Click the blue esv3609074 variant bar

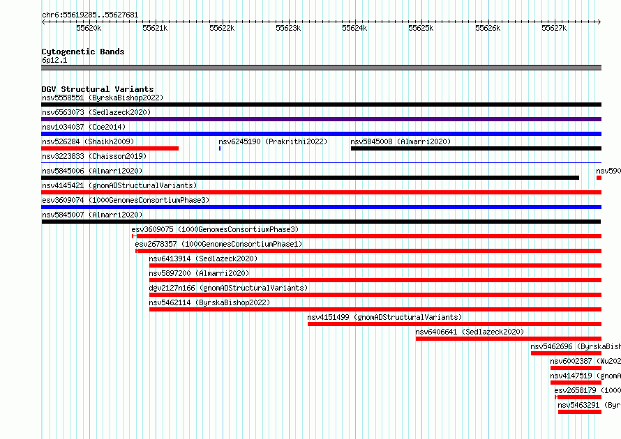coord(321,207)
